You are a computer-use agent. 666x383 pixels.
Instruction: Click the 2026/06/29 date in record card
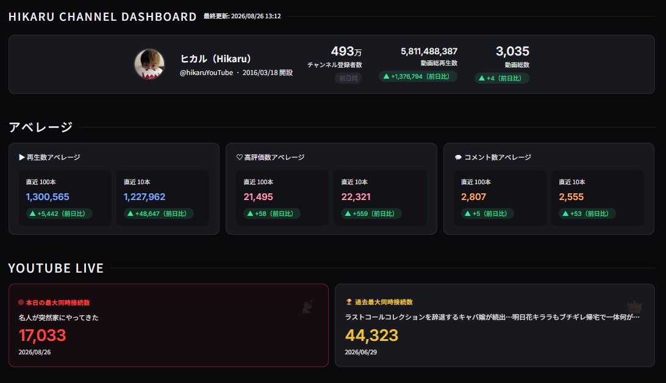coord(360,353)
